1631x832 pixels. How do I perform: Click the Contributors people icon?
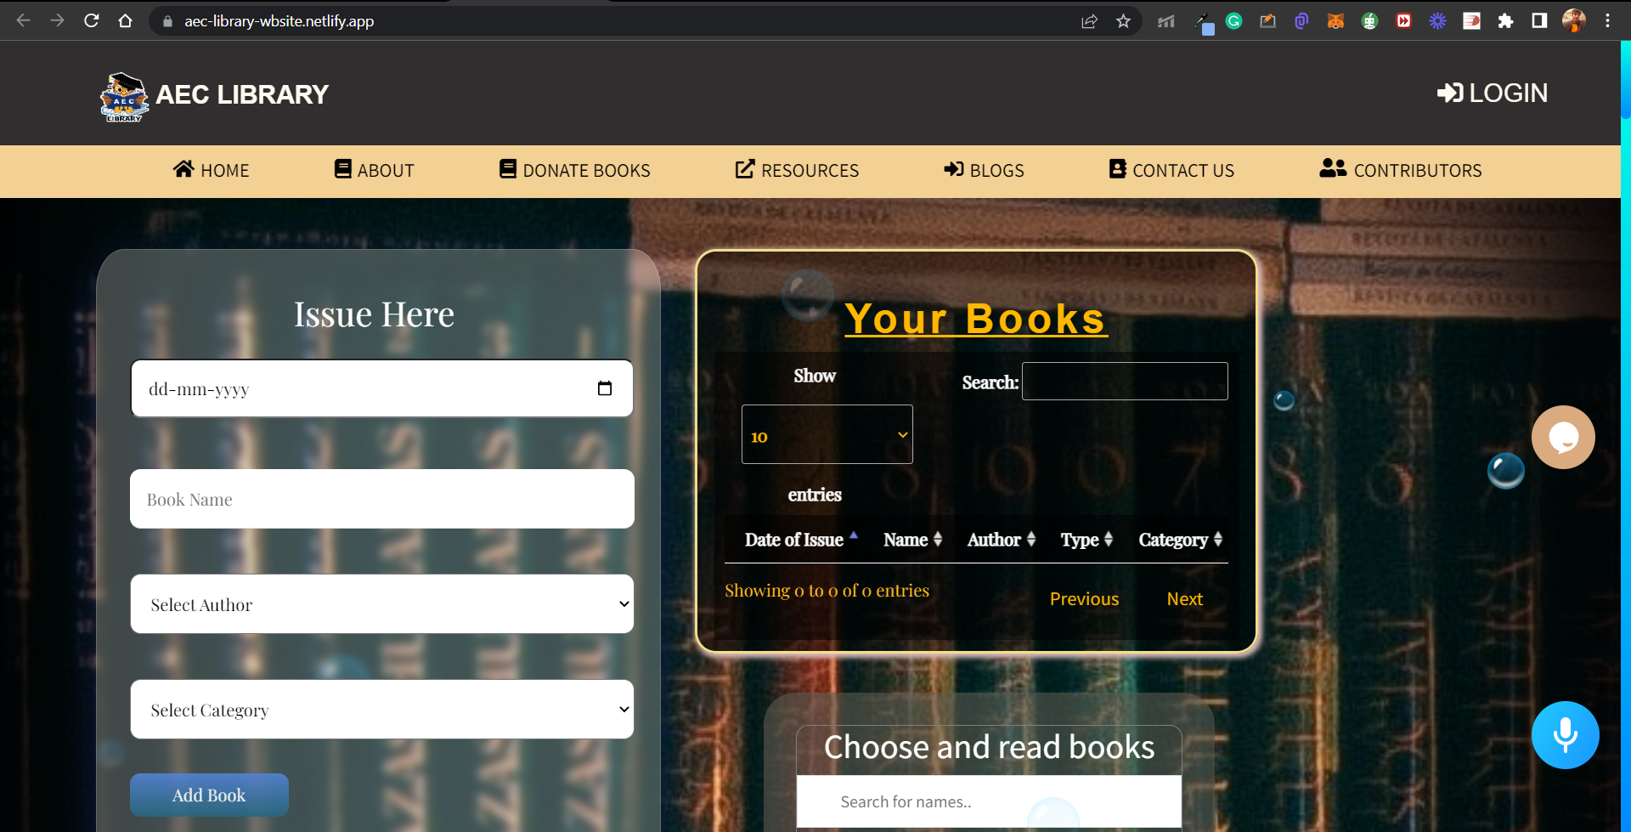click(x=1333, y=169)
